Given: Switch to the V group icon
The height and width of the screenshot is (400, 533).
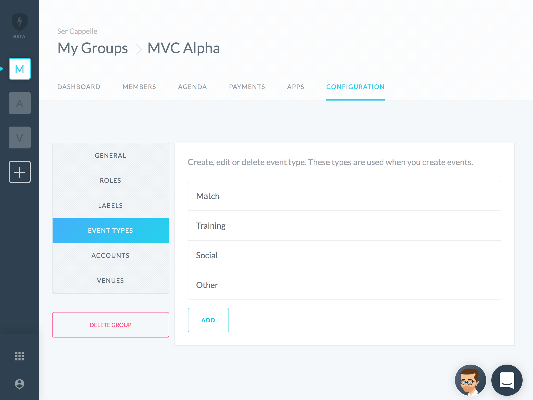Looking at the screenshot, I should pyautogui.click(x=20, y=137).
